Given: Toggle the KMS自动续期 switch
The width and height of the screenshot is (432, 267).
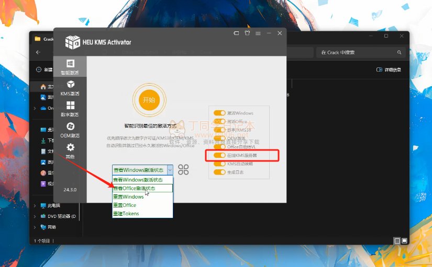Looking at the screenshot, I should pos(219,164).
